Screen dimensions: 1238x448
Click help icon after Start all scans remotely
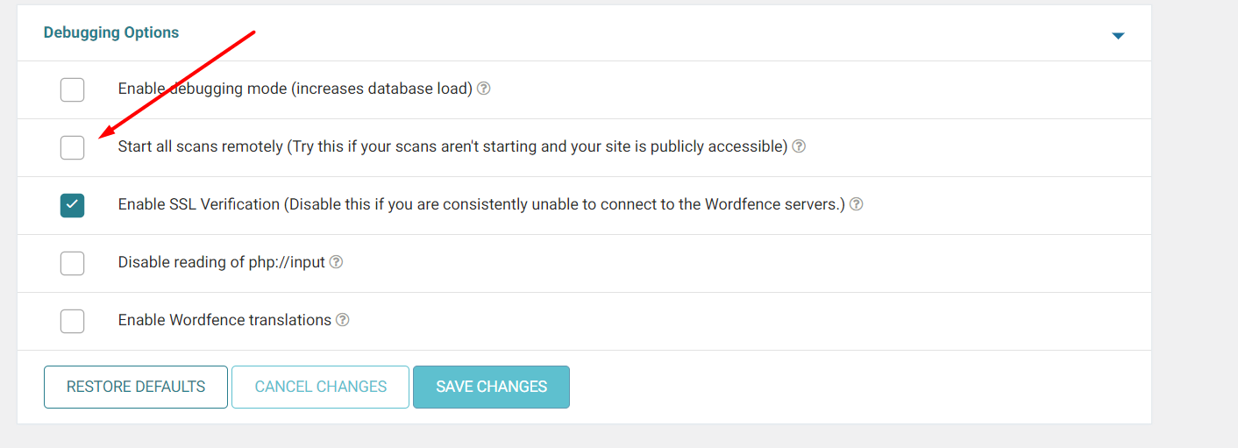click(799, 146)
